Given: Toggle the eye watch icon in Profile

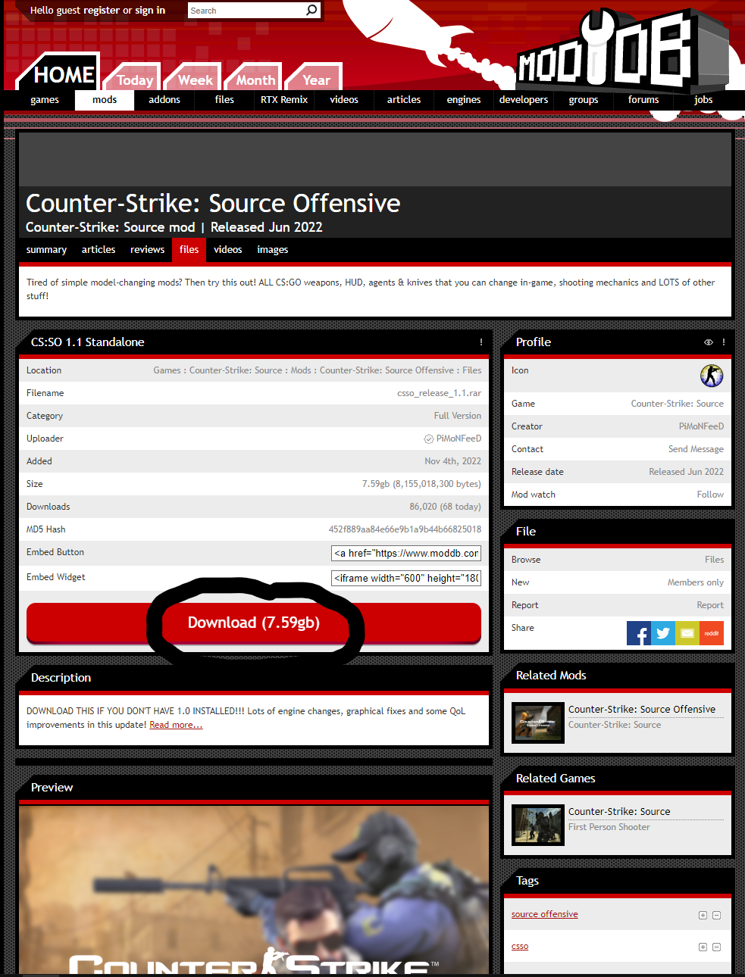Looking at the screenshot, I should coord(709,342).
